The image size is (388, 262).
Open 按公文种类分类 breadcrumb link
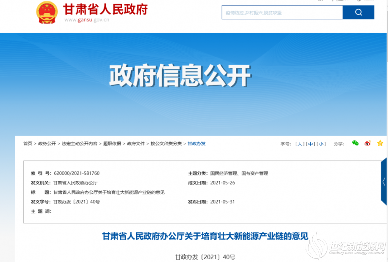pyautogui.click(x=166, y=144)
